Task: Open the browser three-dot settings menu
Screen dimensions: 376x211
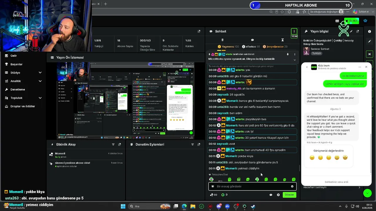Action: tap(348, 12)
